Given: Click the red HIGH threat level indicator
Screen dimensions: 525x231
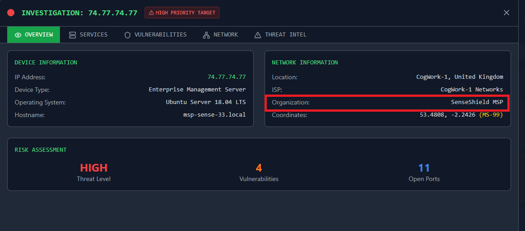Looking at the screenshot, I should point(94,168).
